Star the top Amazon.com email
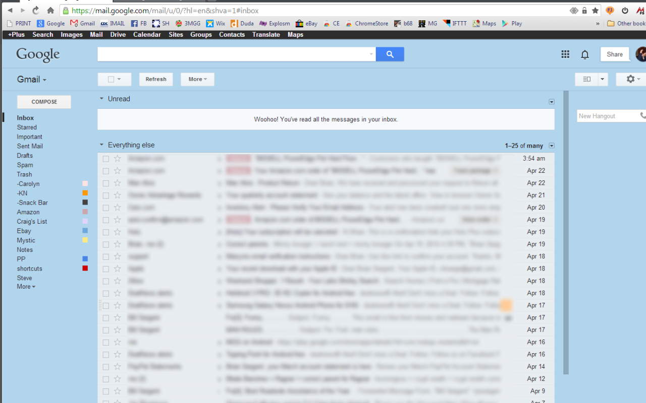 click(x=116, y=158)
